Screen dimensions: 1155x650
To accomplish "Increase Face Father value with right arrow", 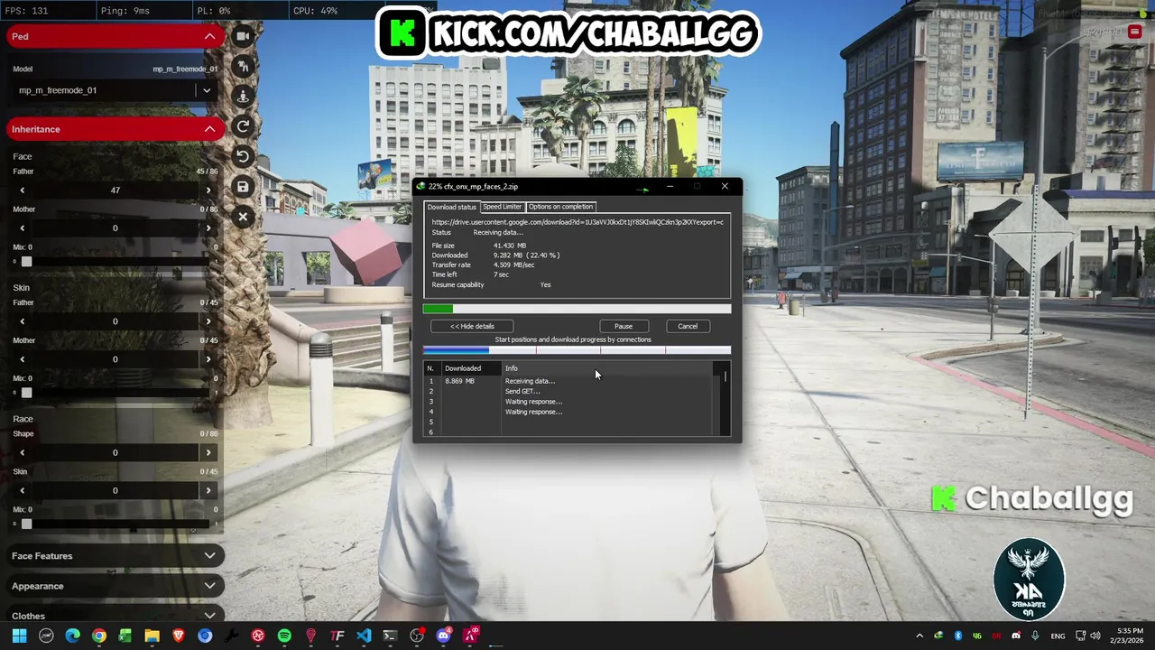I will [208, 190].
